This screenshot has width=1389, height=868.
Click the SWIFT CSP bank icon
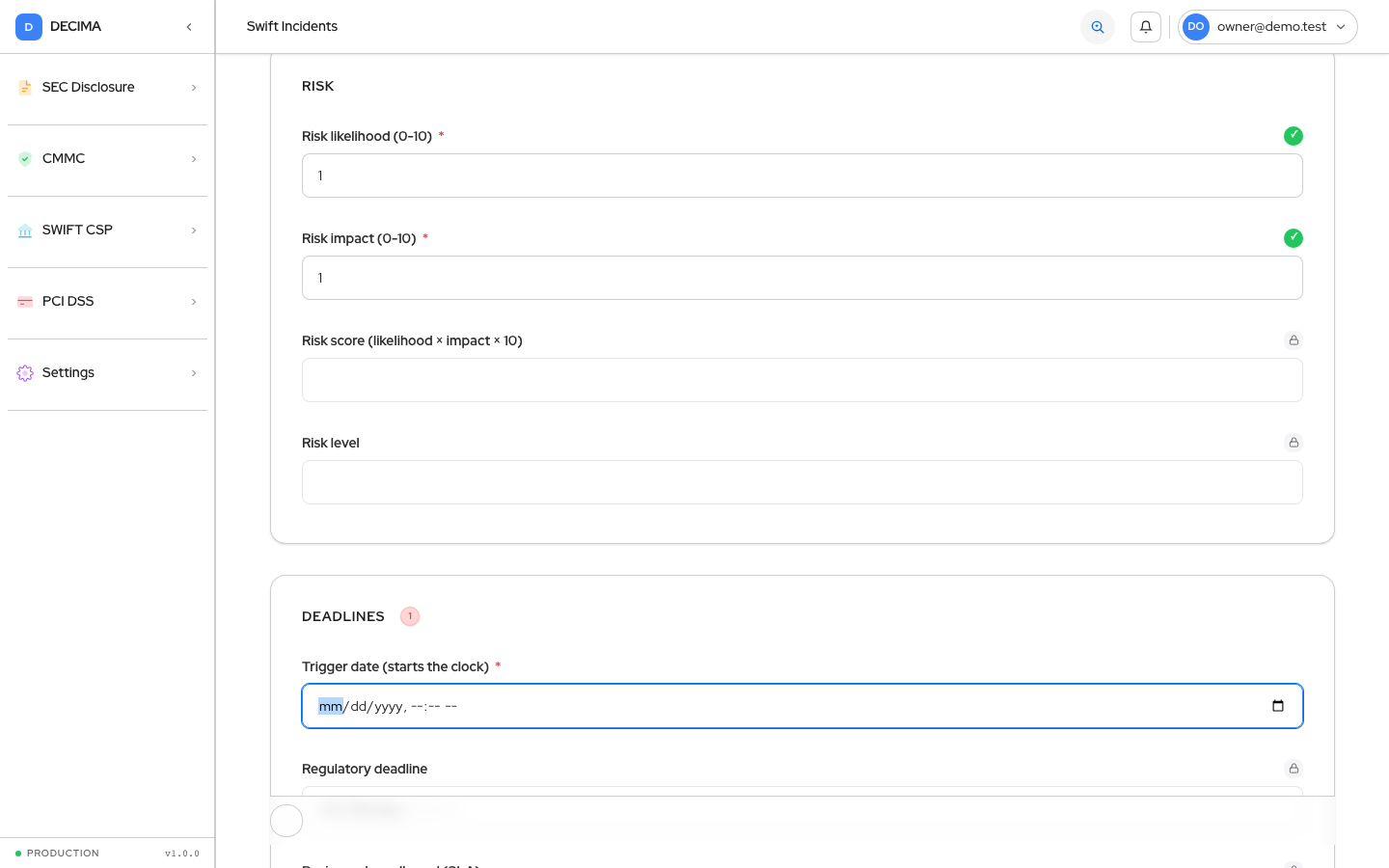click(25, 231)
